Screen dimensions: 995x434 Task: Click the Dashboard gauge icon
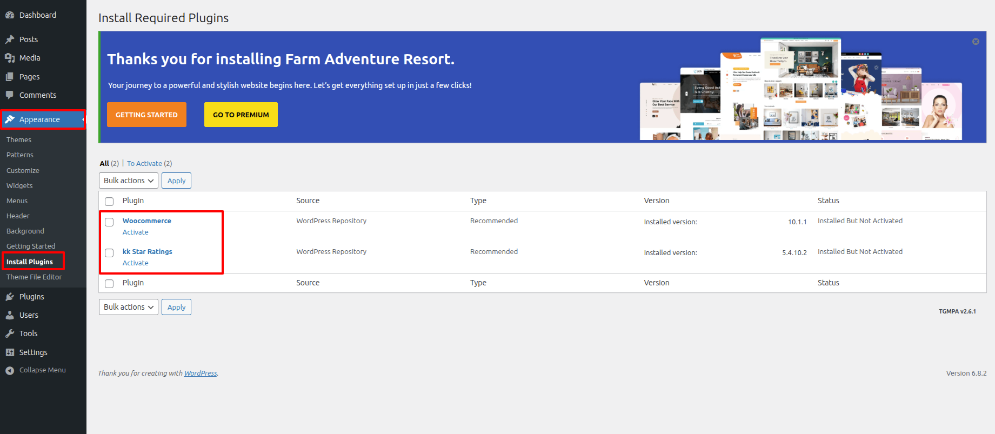pyautogui.click(x=10, y=15)
